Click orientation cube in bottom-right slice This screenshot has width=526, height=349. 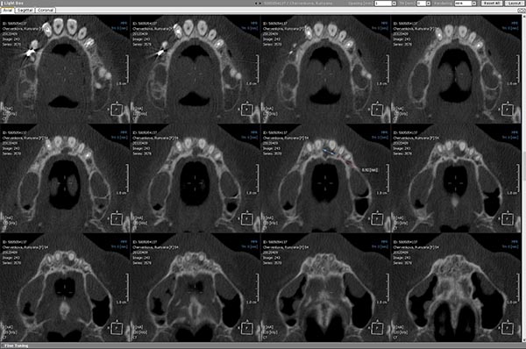(507, 329)
